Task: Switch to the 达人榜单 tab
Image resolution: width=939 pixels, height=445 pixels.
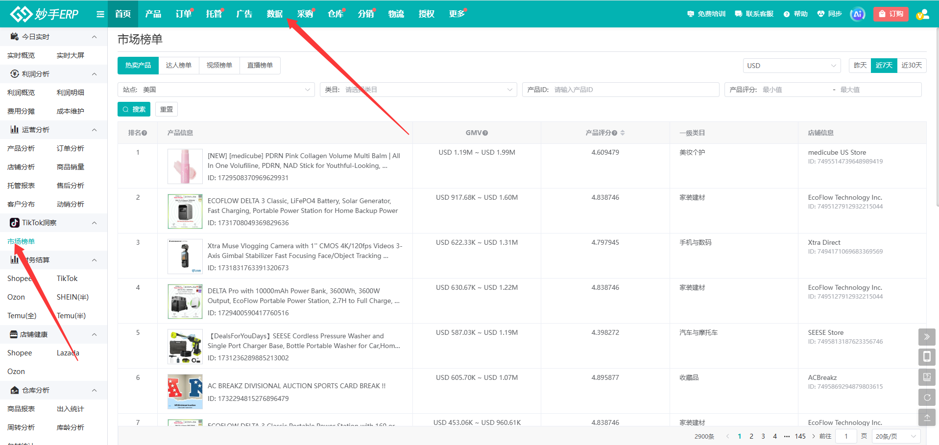Action: pyautogui.click(x=179, y=66)
